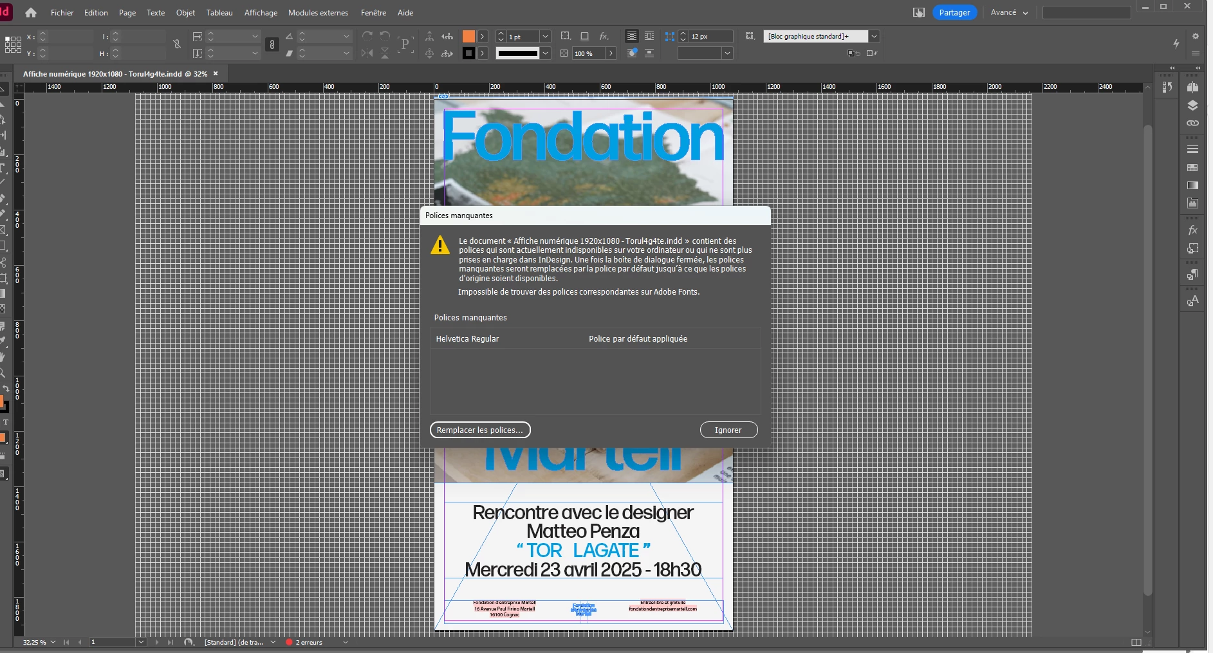Open the Links panel icon
Image resolution: width=1213 pixels, height=653 pixels.
pos(1192,123)
